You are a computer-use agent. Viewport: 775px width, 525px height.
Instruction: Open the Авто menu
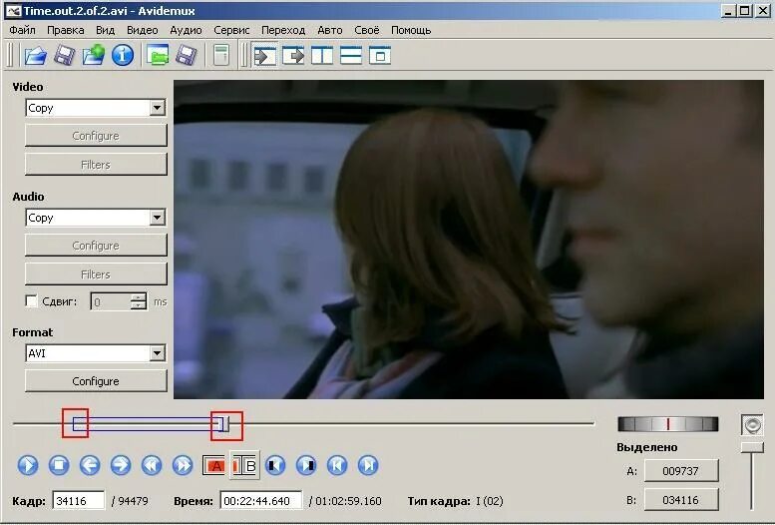point(330,30)
